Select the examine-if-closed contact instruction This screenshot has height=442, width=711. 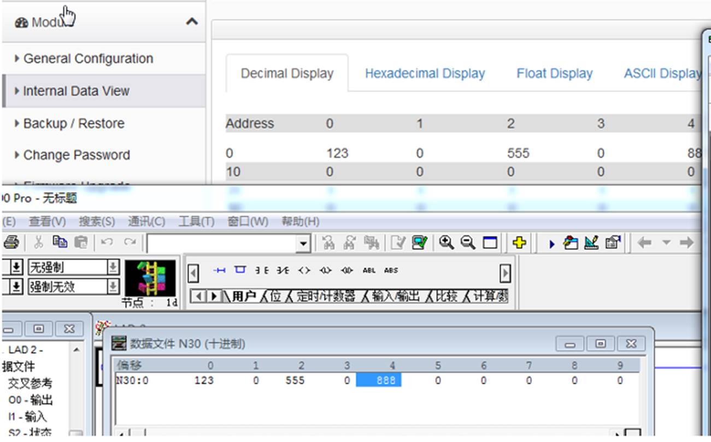[262, 270]
